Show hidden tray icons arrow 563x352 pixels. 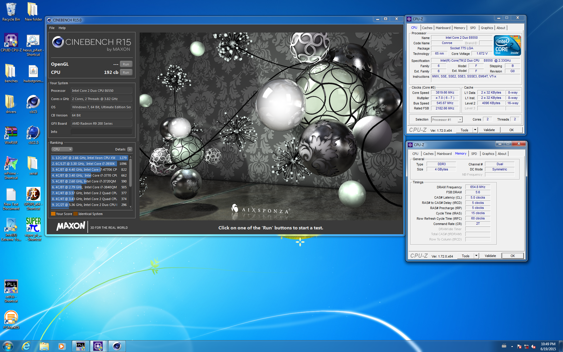pyautogui.click(x=512, y=346)
